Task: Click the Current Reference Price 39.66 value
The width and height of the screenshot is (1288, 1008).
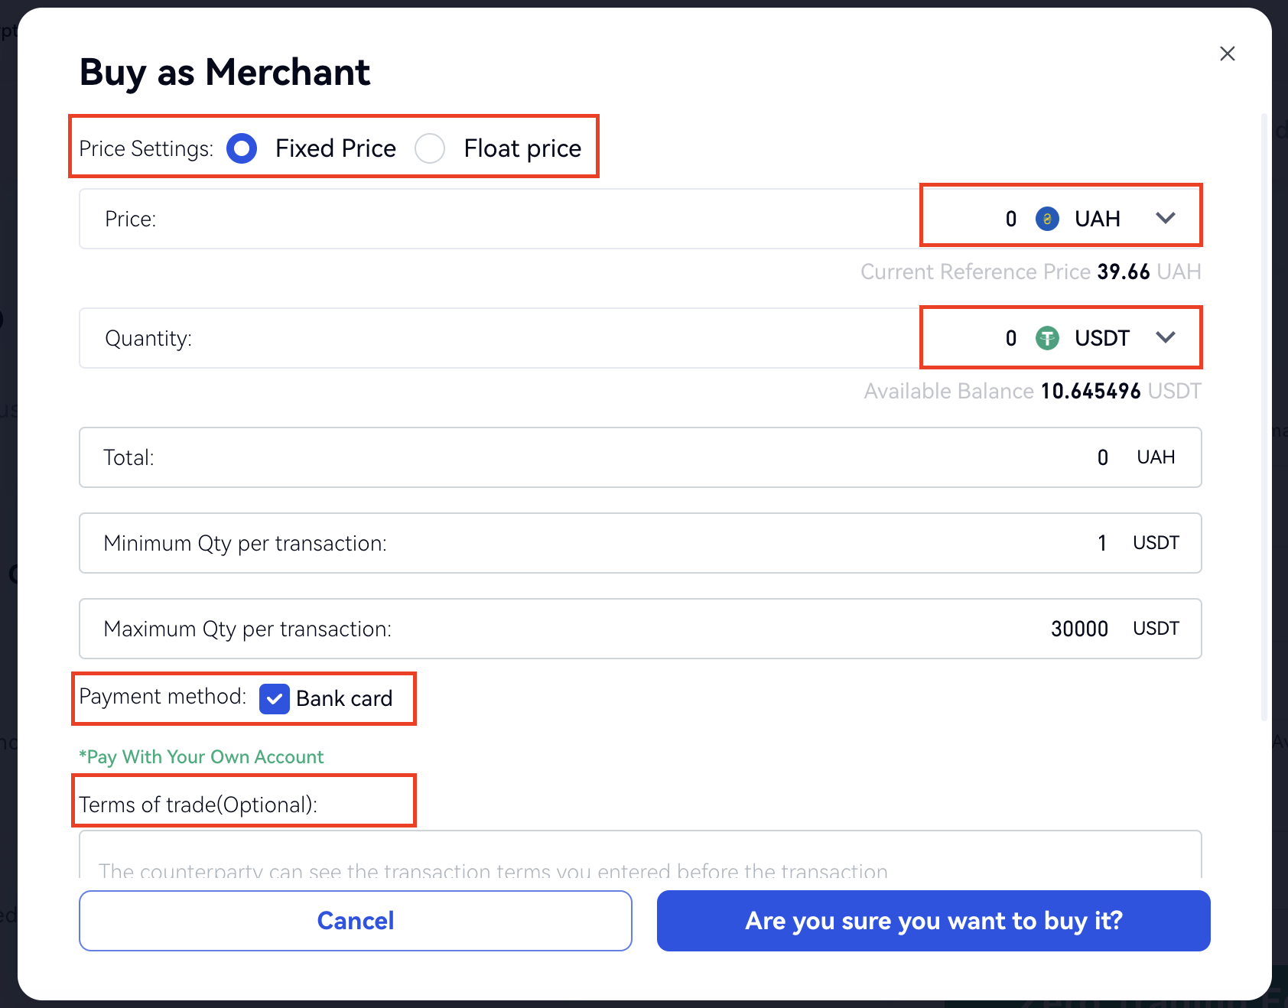Action: (1123, 272)
